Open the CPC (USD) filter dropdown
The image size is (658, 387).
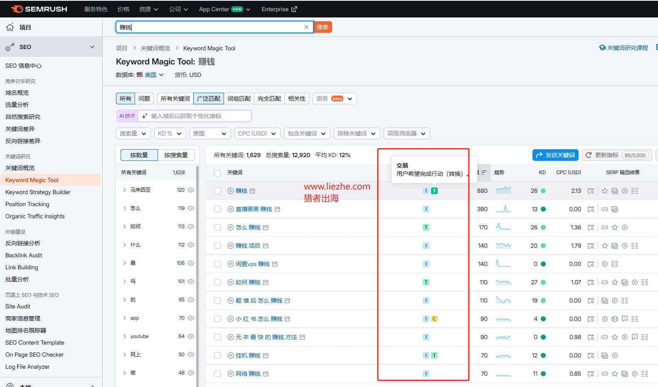pyautogui.click(x=257, y=133)
